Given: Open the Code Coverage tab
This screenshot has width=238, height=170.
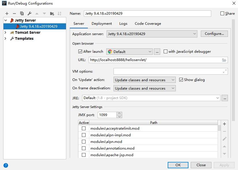Looking at the screenshot, I should tap(148, 24).
